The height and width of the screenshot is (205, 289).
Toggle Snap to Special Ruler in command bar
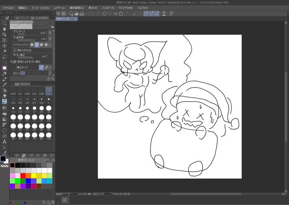[x=152, y=13]
